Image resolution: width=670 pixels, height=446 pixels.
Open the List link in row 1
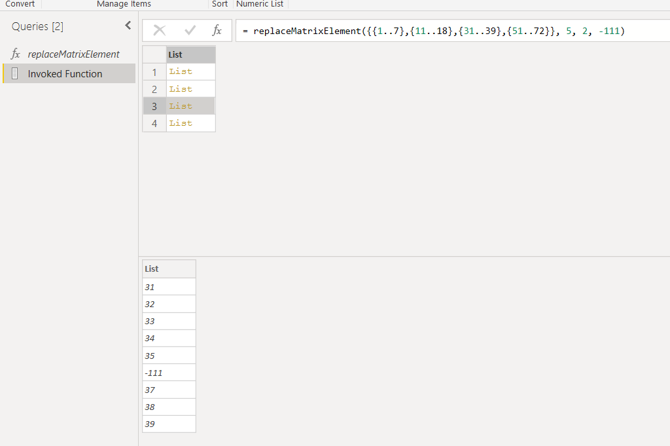pos(181,71)
